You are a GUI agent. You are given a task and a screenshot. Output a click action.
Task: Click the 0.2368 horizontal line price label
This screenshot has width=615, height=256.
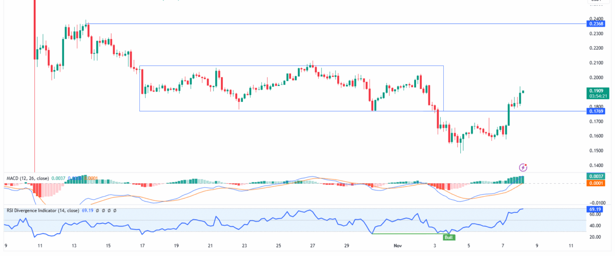pos(597,24)
